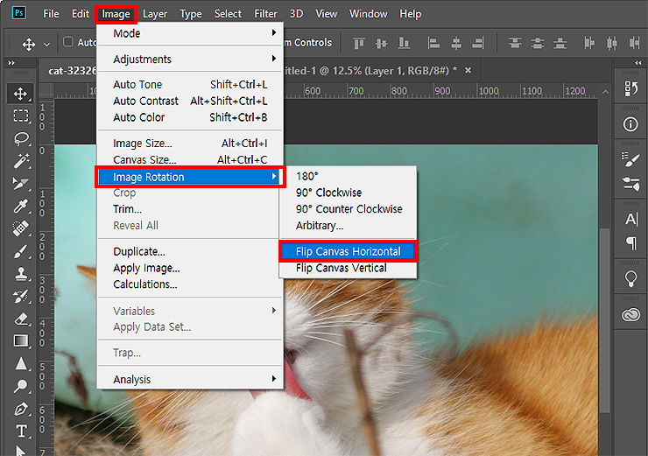
Task: Choose Canvas Size command
Action: click(190, 159)
